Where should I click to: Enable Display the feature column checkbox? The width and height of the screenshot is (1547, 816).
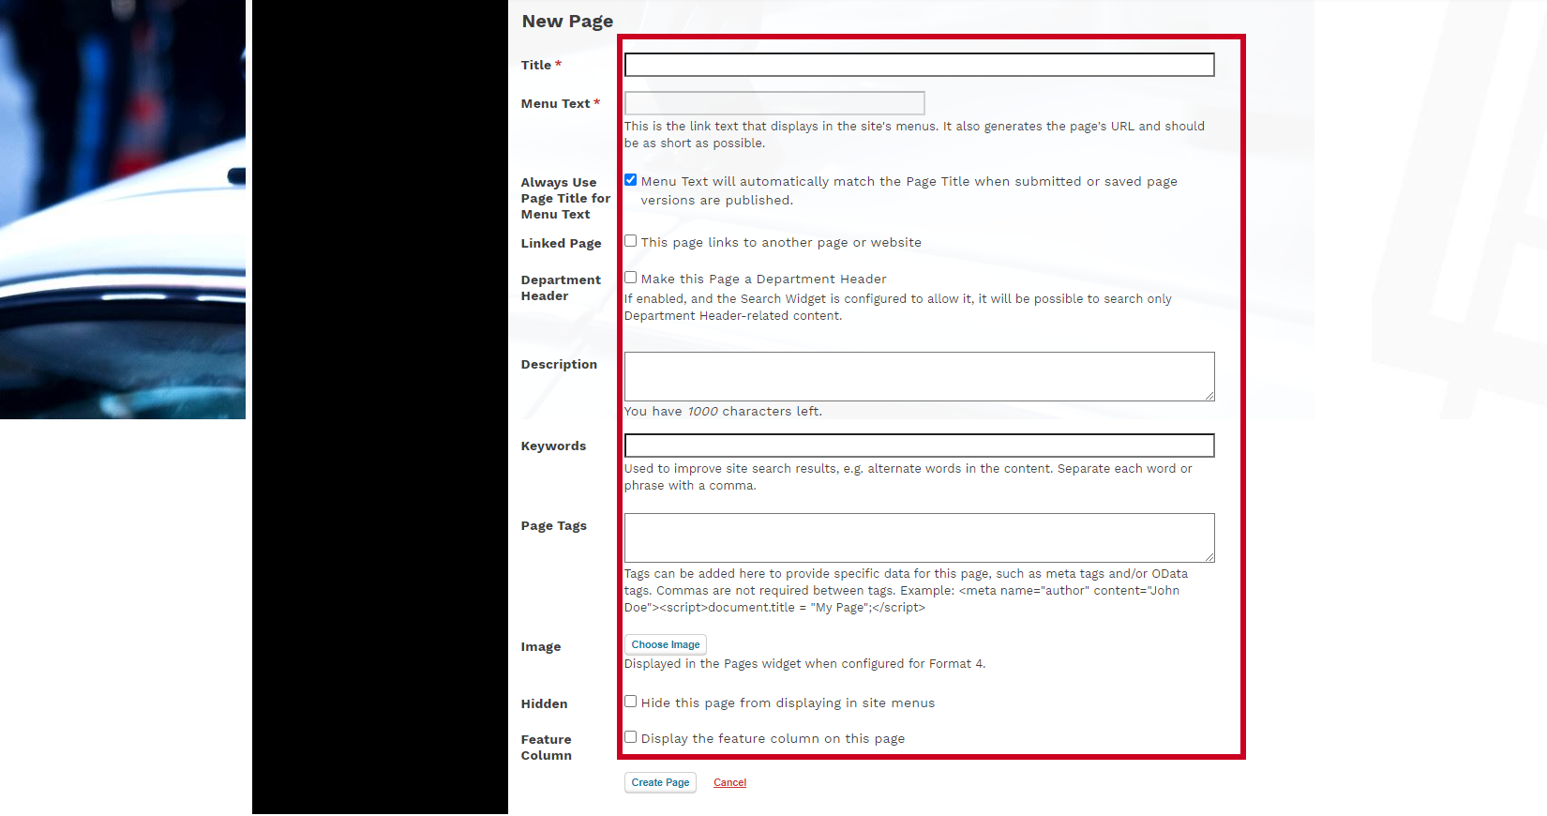click(x=631, y=737)
